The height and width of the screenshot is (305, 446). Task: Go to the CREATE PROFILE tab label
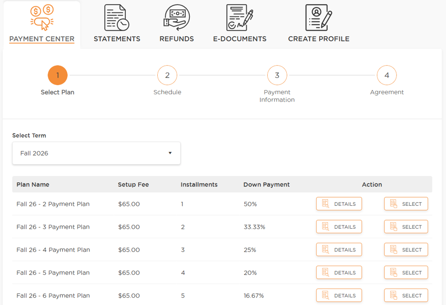tap(318, 39)
